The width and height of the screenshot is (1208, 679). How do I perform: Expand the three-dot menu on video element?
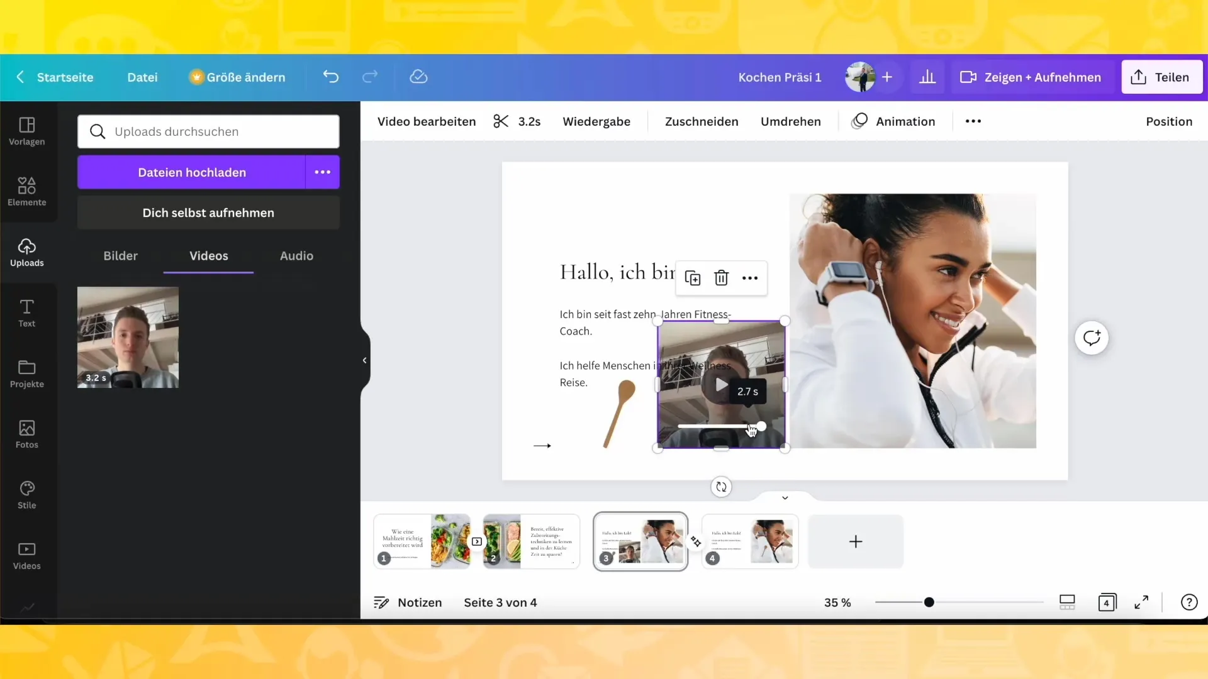(x=750, y=278)
